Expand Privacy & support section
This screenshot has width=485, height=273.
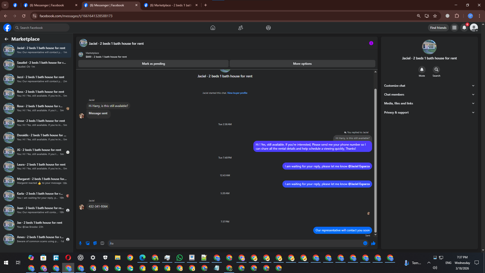[x=429, y=112]
